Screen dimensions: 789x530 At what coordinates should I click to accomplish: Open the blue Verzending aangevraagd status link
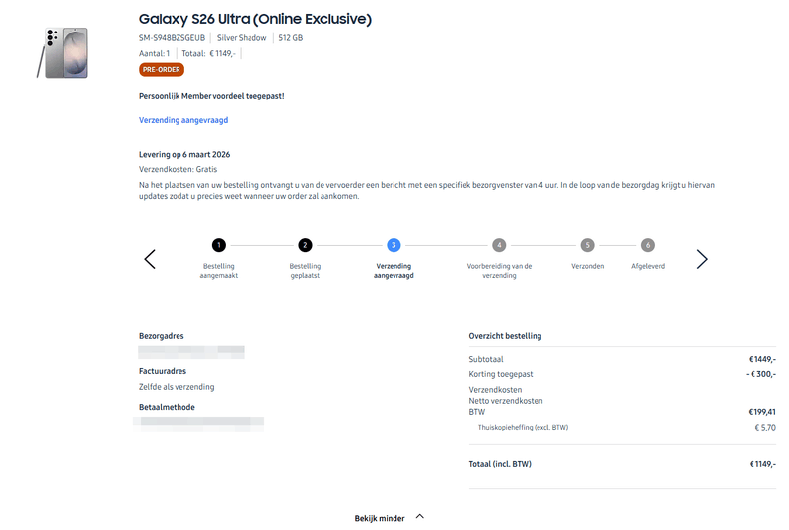click(183, 120)
